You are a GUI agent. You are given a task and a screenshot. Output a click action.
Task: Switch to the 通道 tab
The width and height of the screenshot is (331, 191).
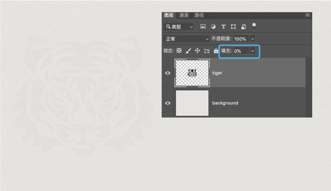[x=184, y=15]
